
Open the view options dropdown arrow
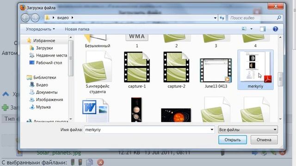coord(251,29)
